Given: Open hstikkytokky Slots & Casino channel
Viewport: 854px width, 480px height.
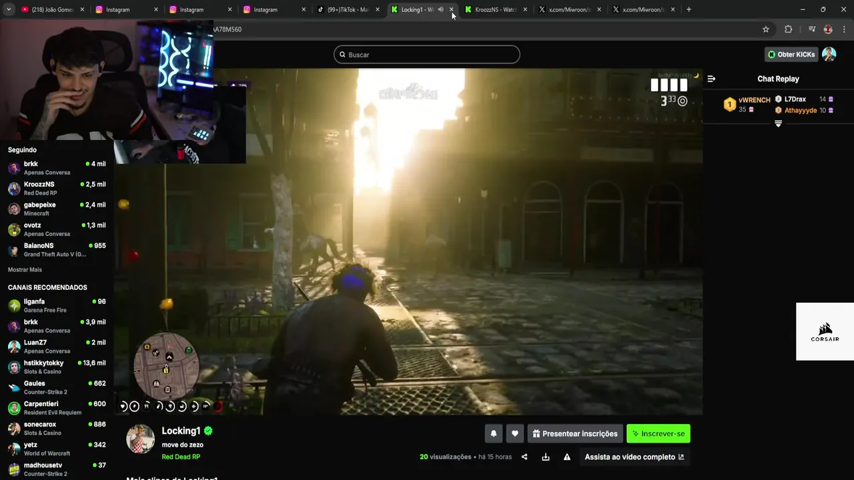Looking at the screenshot, I should (57, 367).
